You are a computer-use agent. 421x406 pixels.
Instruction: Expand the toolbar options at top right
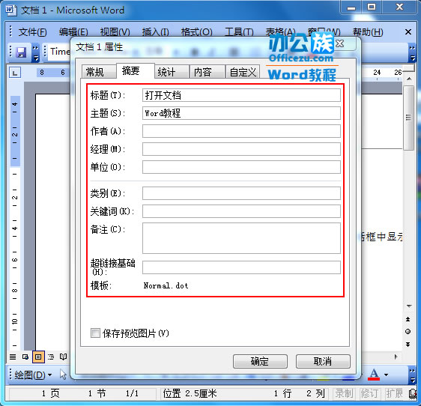coord(412,53)
